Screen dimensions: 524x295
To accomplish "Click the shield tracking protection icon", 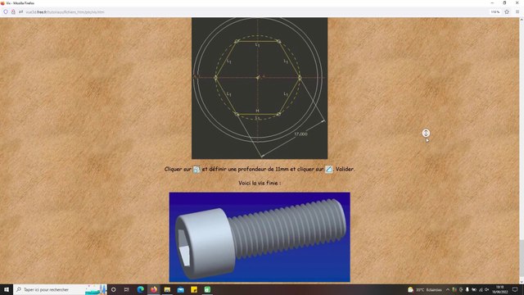I will [x=6, y=11].
